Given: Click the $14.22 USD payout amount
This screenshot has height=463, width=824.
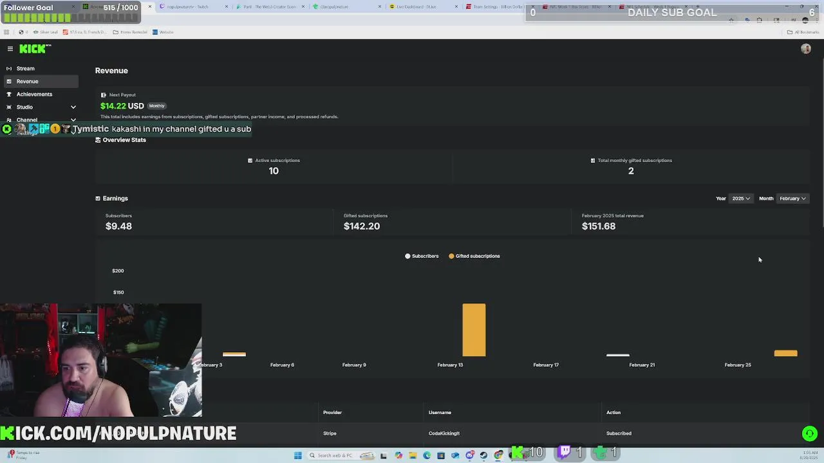Looking at the screenshot, I should click(x=122, y=106).
